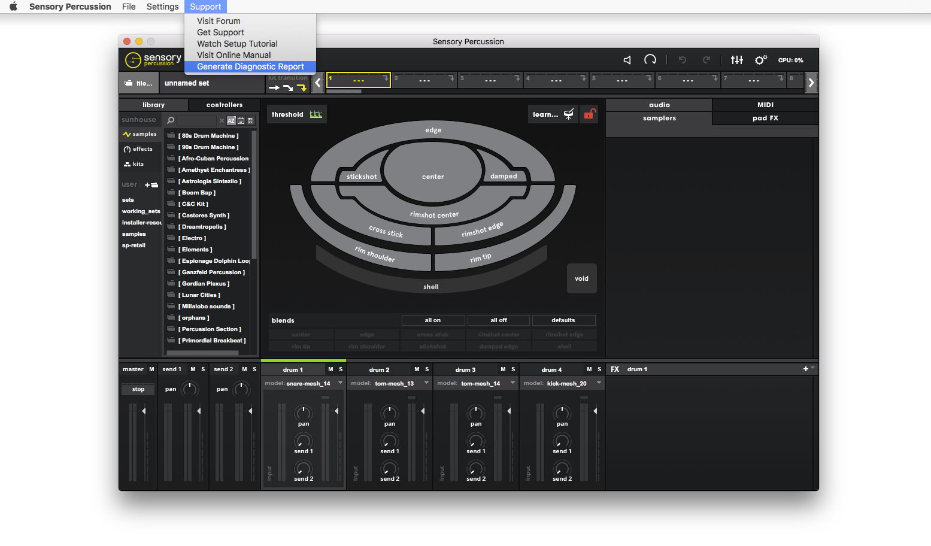931x546 pixels.
Task: Adjust the drum 1 pan knob
Action: tap(304, 412)
